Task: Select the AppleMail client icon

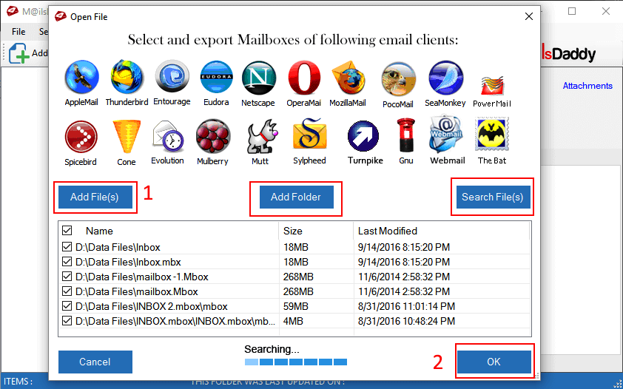Action: 82,78
